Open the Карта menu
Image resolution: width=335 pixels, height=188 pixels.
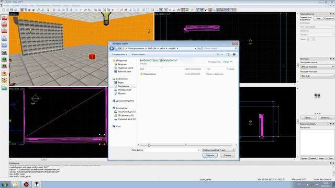point(25,6)
